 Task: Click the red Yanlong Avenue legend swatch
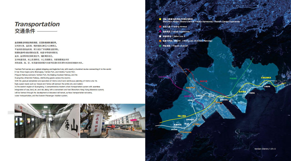coord(160,26)
